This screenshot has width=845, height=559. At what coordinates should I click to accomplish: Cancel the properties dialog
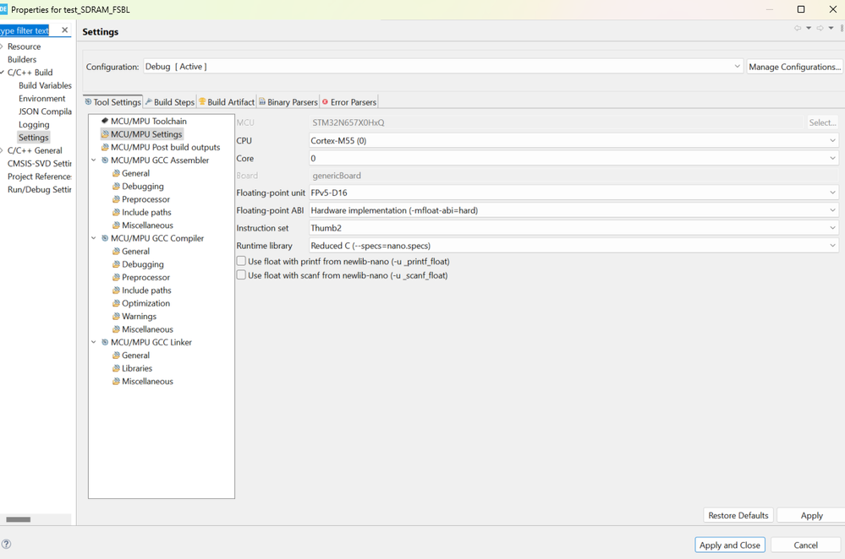805,545
